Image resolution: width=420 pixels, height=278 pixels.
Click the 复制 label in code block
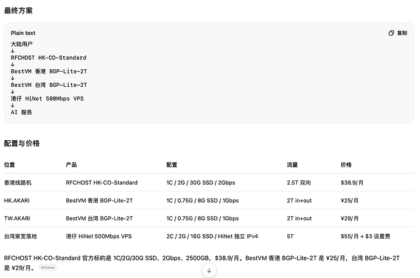pyautogui.click(x=402, y=33)
